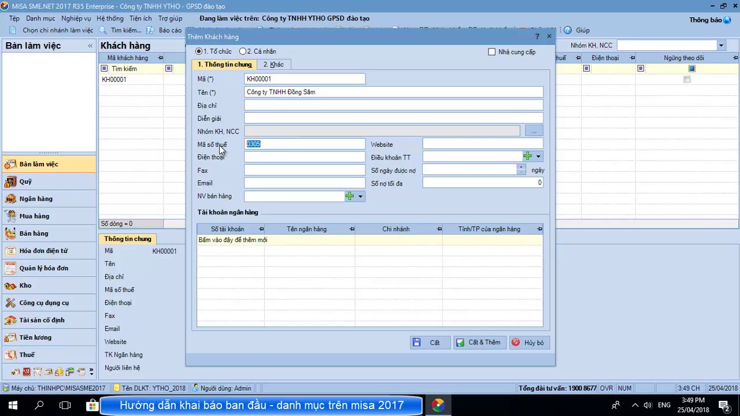This screenshot has height=416, width=740.
Task: Click the pin icon on Tên ngân hàng column
Action: coord(352,229)
